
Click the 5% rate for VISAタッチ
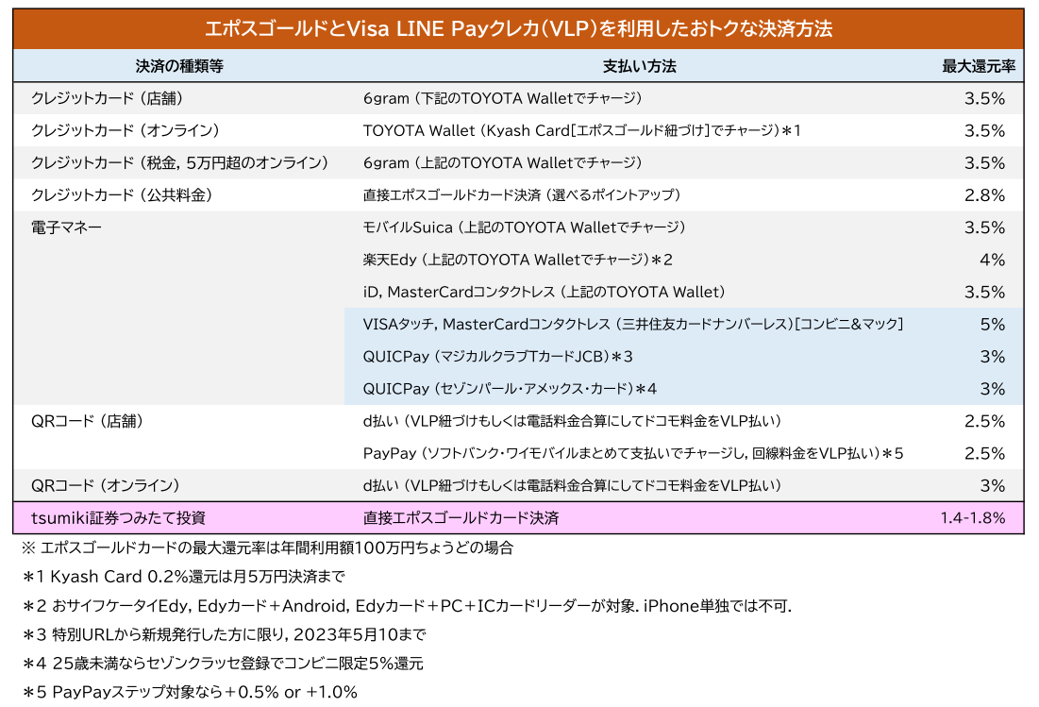tap(992, 324)
